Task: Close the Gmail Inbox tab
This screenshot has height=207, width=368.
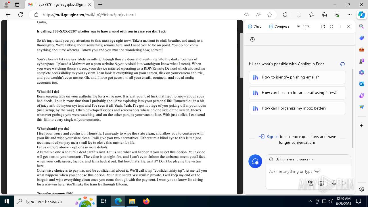Action: point(90,5)
